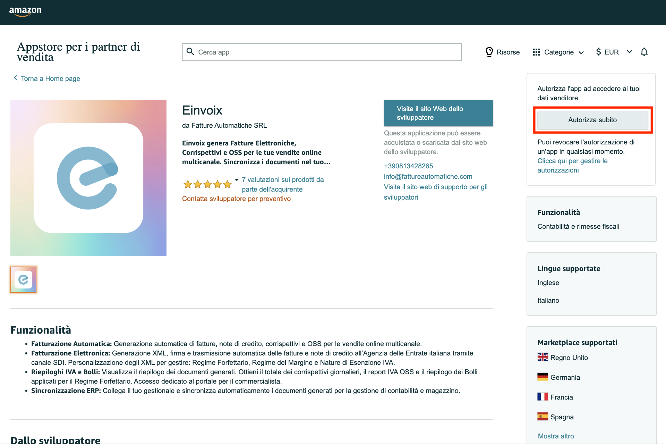This screenshot has width=666, height=444.
Task: Open the Categorie menu
Action: tap(559, 52)
